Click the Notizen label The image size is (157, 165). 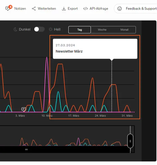click(x=20, y=8)
